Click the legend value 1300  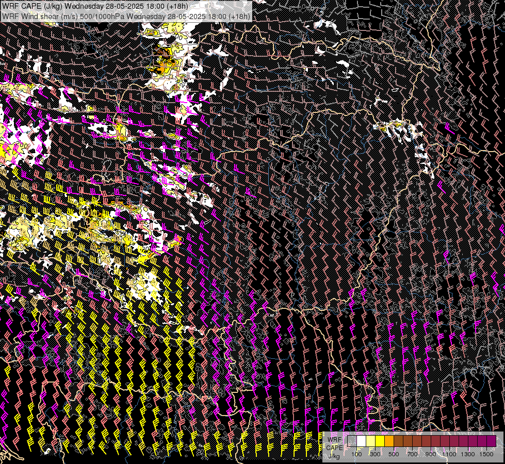click(468, 454)
